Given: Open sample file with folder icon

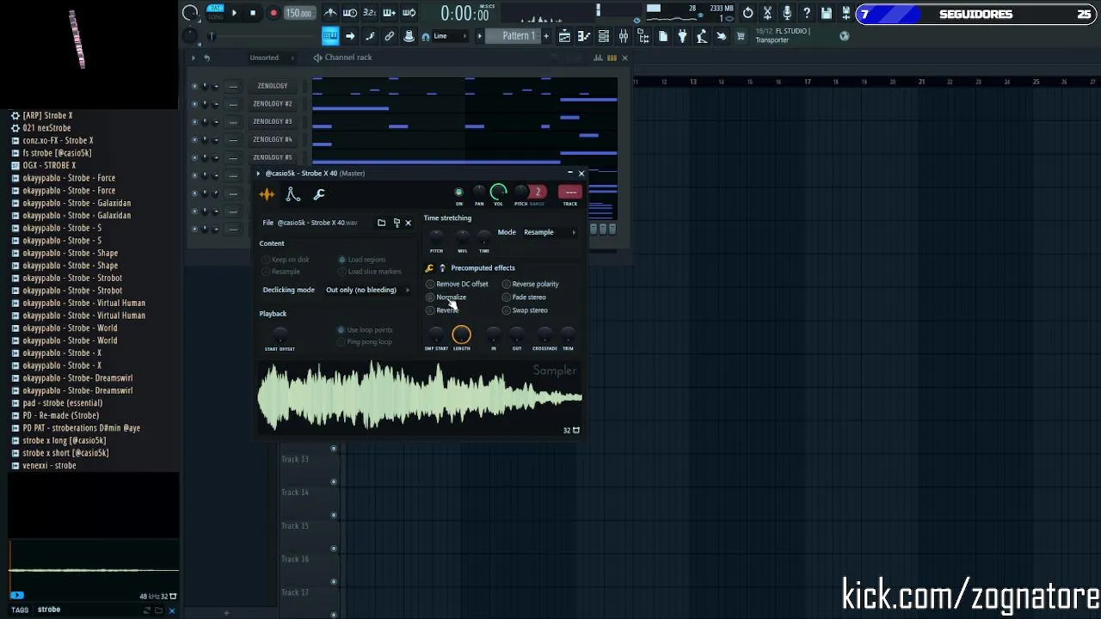Looking at the screenshot, I should tap(381, 223).
